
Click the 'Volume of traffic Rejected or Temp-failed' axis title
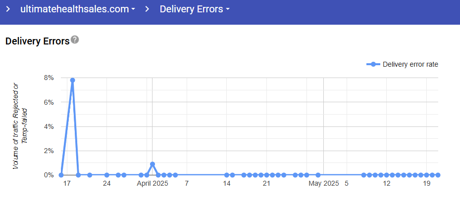[x=20, y=126]
